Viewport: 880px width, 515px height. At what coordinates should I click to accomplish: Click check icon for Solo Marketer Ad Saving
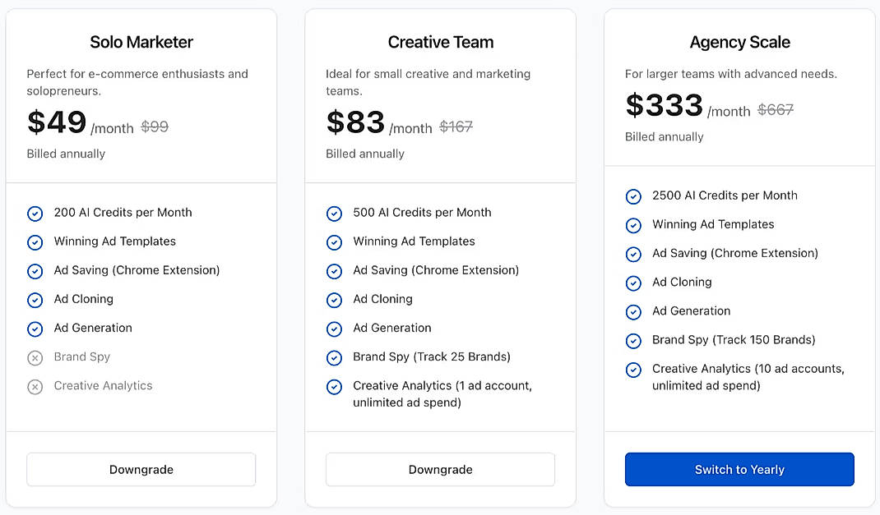coord(35,271)
